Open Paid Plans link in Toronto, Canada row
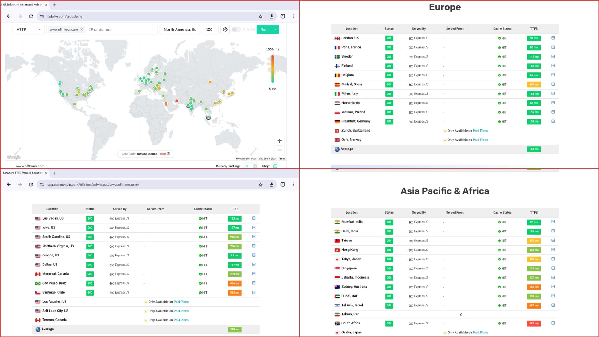The width and height of the screenshot is (599, 337). 181,320
